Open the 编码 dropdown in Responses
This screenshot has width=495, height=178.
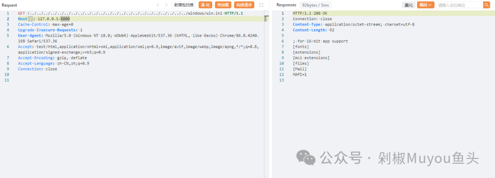click(x=425, y=5)
